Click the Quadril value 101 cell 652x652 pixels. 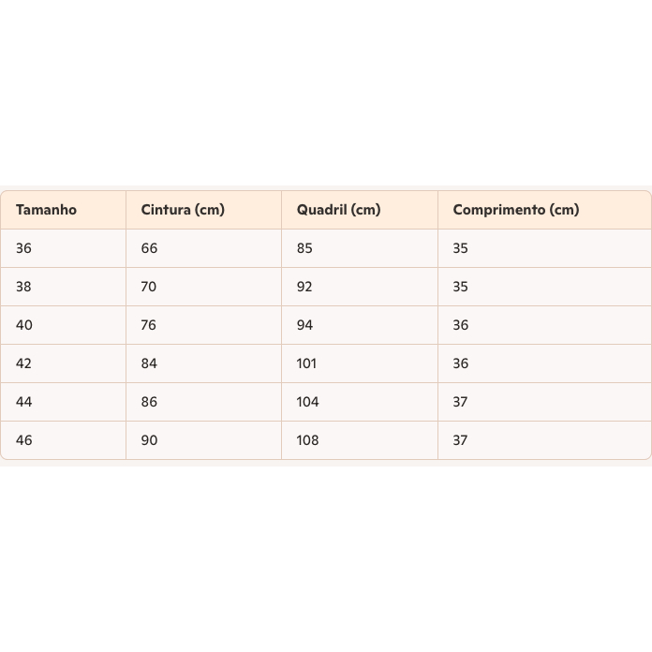(307, 363)
